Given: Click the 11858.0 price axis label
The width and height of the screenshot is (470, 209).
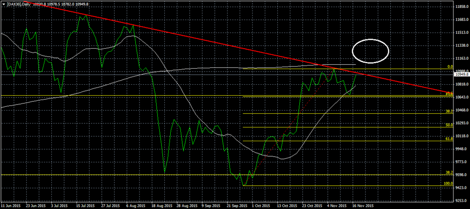Looking at the screenshot, I should pos(461,6).
